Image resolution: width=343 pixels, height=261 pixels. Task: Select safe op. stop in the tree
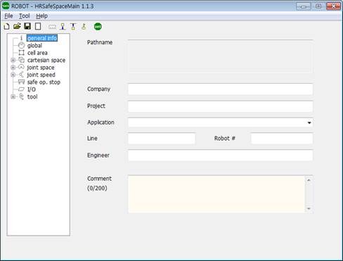pos(44,82)
